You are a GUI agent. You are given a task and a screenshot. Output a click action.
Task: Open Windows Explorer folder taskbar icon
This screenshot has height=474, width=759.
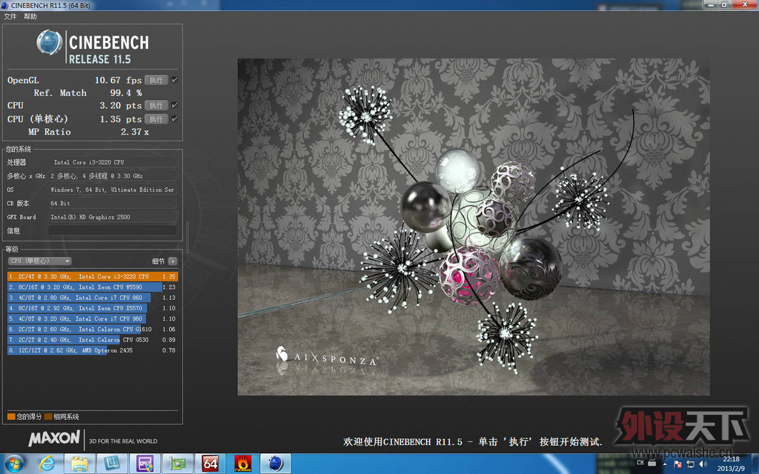point(79,464)
